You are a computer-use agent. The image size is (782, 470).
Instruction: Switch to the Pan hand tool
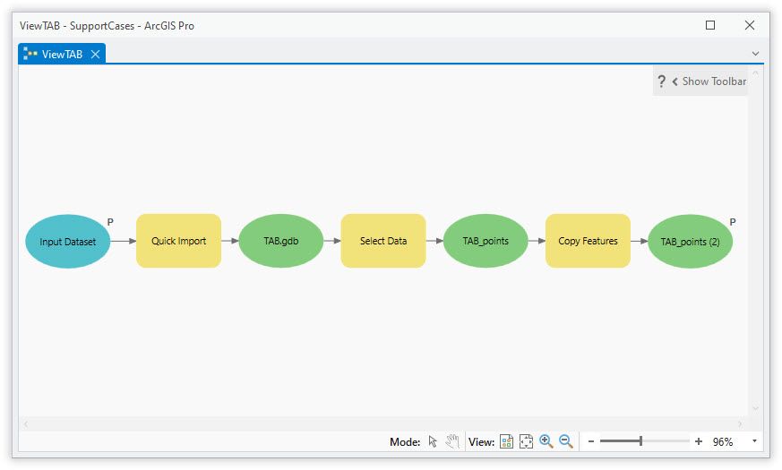[452, 441]
